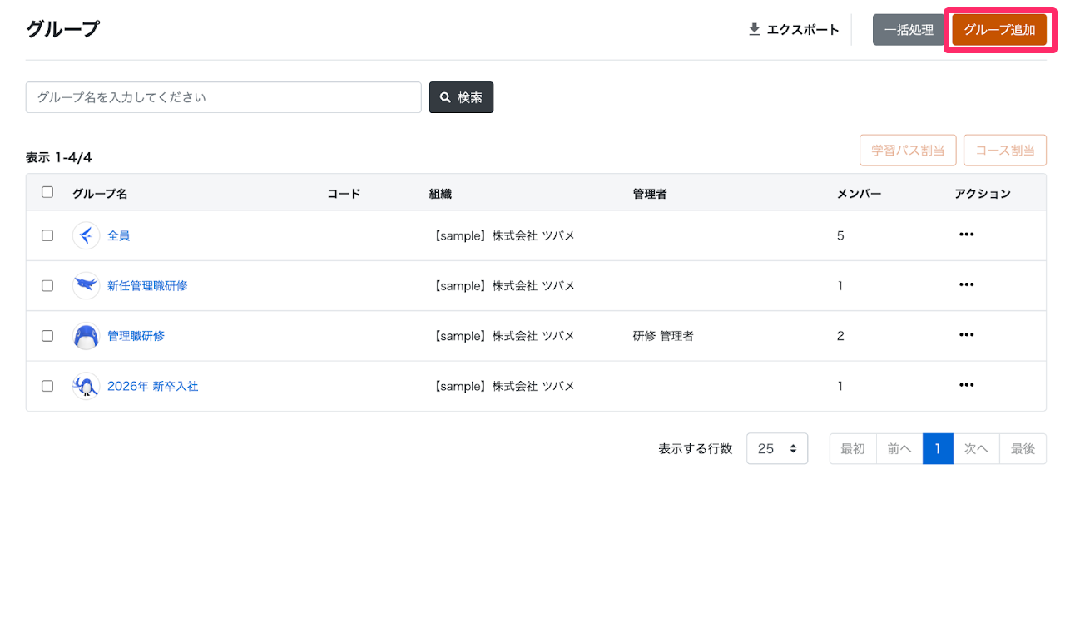Click the コース割当 button

[1005, 151]
